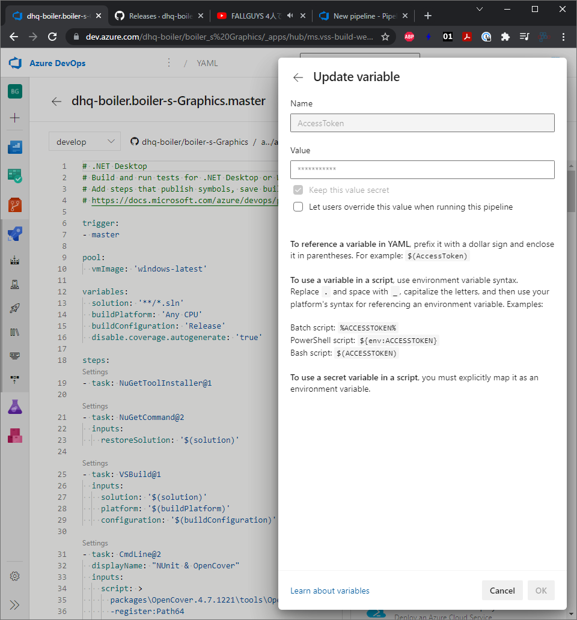
Task: Open Library books icon in sidebar
Action: click(x=15, y=332)
